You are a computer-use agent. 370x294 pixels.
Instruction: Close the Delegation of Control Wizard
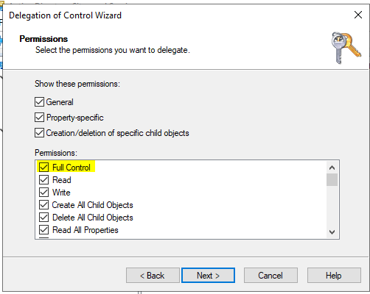tap(358, 15)
